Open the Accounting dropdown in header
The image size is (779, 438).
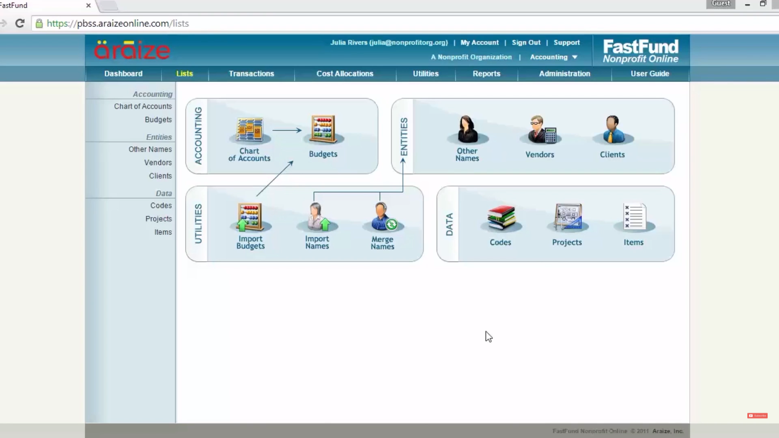click(x=553, y=57)
